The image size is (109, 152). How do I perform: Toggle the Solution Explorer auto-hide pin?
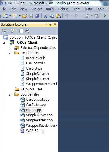tap(50, 24)
